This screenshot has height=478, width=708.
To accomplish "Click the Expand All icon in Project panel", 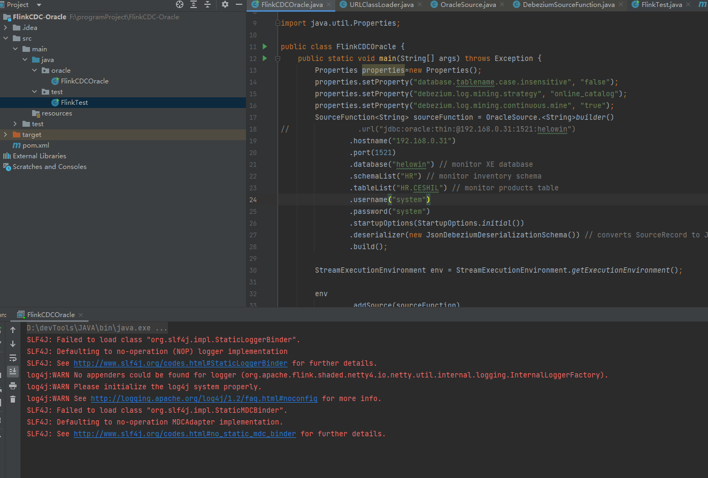I will point(194,4).
